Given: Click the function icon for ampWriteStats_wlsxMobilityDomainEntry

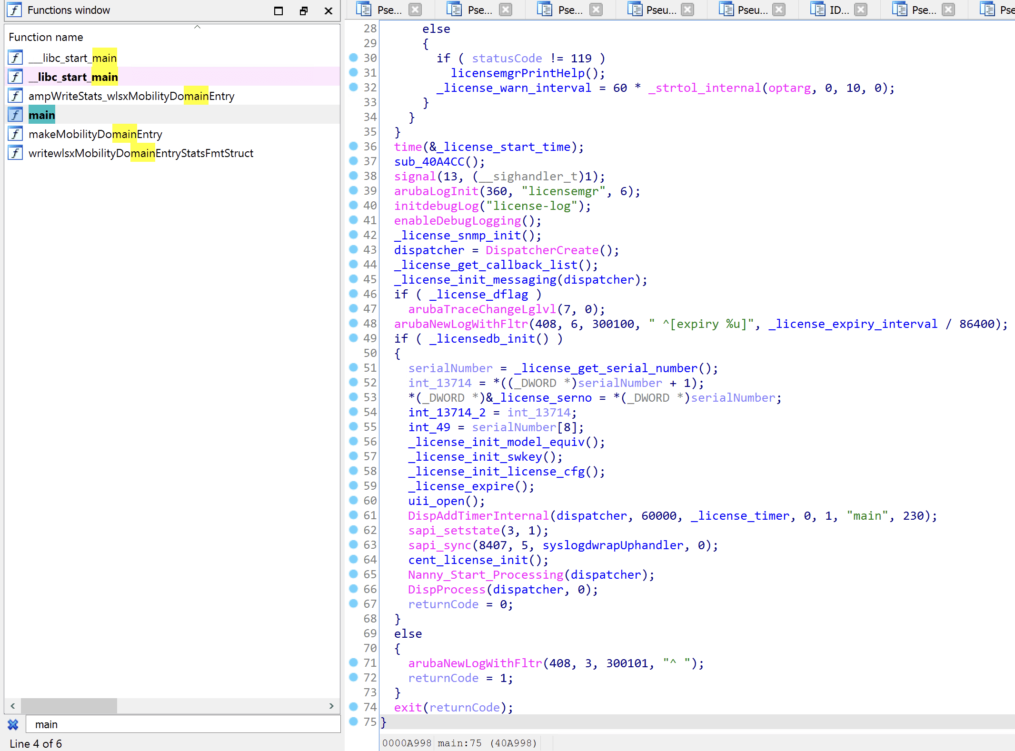Looking at the screenshot, I should pyautogui.click(x=15, y=96).
